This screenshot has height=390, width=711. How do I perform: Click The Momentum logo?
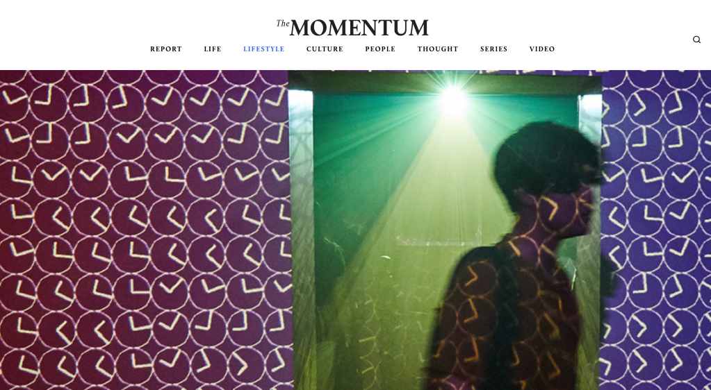coord(352,28)
